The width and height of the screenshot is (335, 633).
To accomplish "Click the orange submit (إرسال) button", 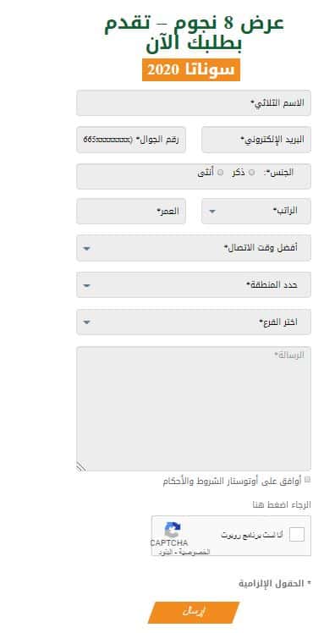I will pyautogui.click(x=194, y=613).
